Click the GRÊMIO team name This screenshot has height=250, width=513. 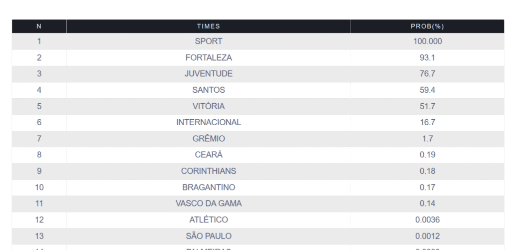208,139
